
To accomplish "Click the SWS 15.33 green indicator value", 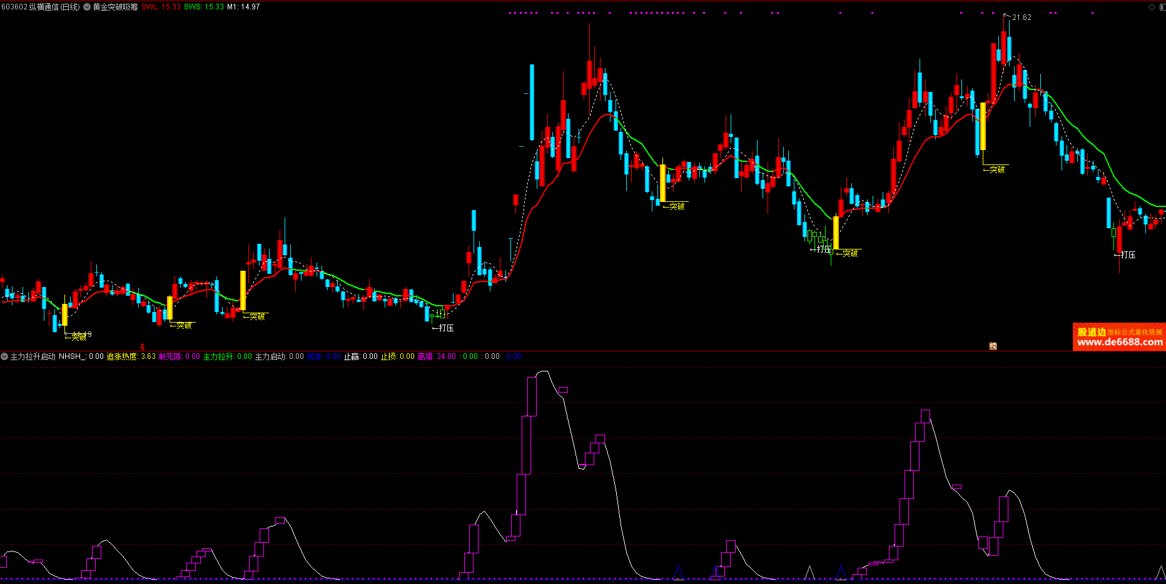I will click(203, 7).
